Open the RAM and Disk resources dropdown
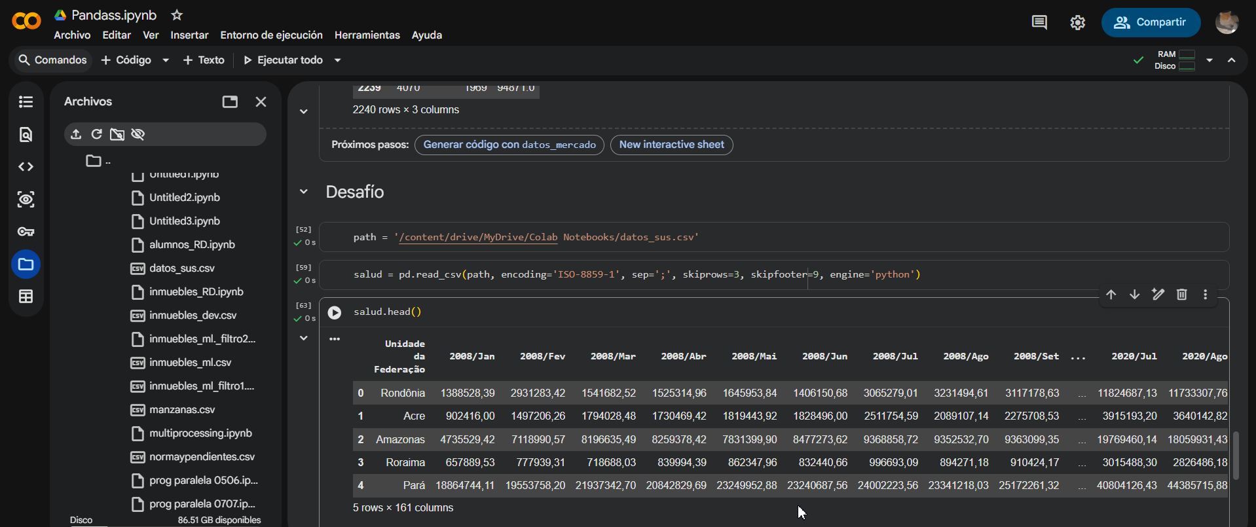The height and width of the screenshot is (527, 1256). pyautogui.click(x=1210, y=60)
